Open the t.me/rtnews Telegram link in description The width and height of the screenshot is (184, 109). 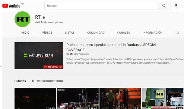[x=102, y=59]
